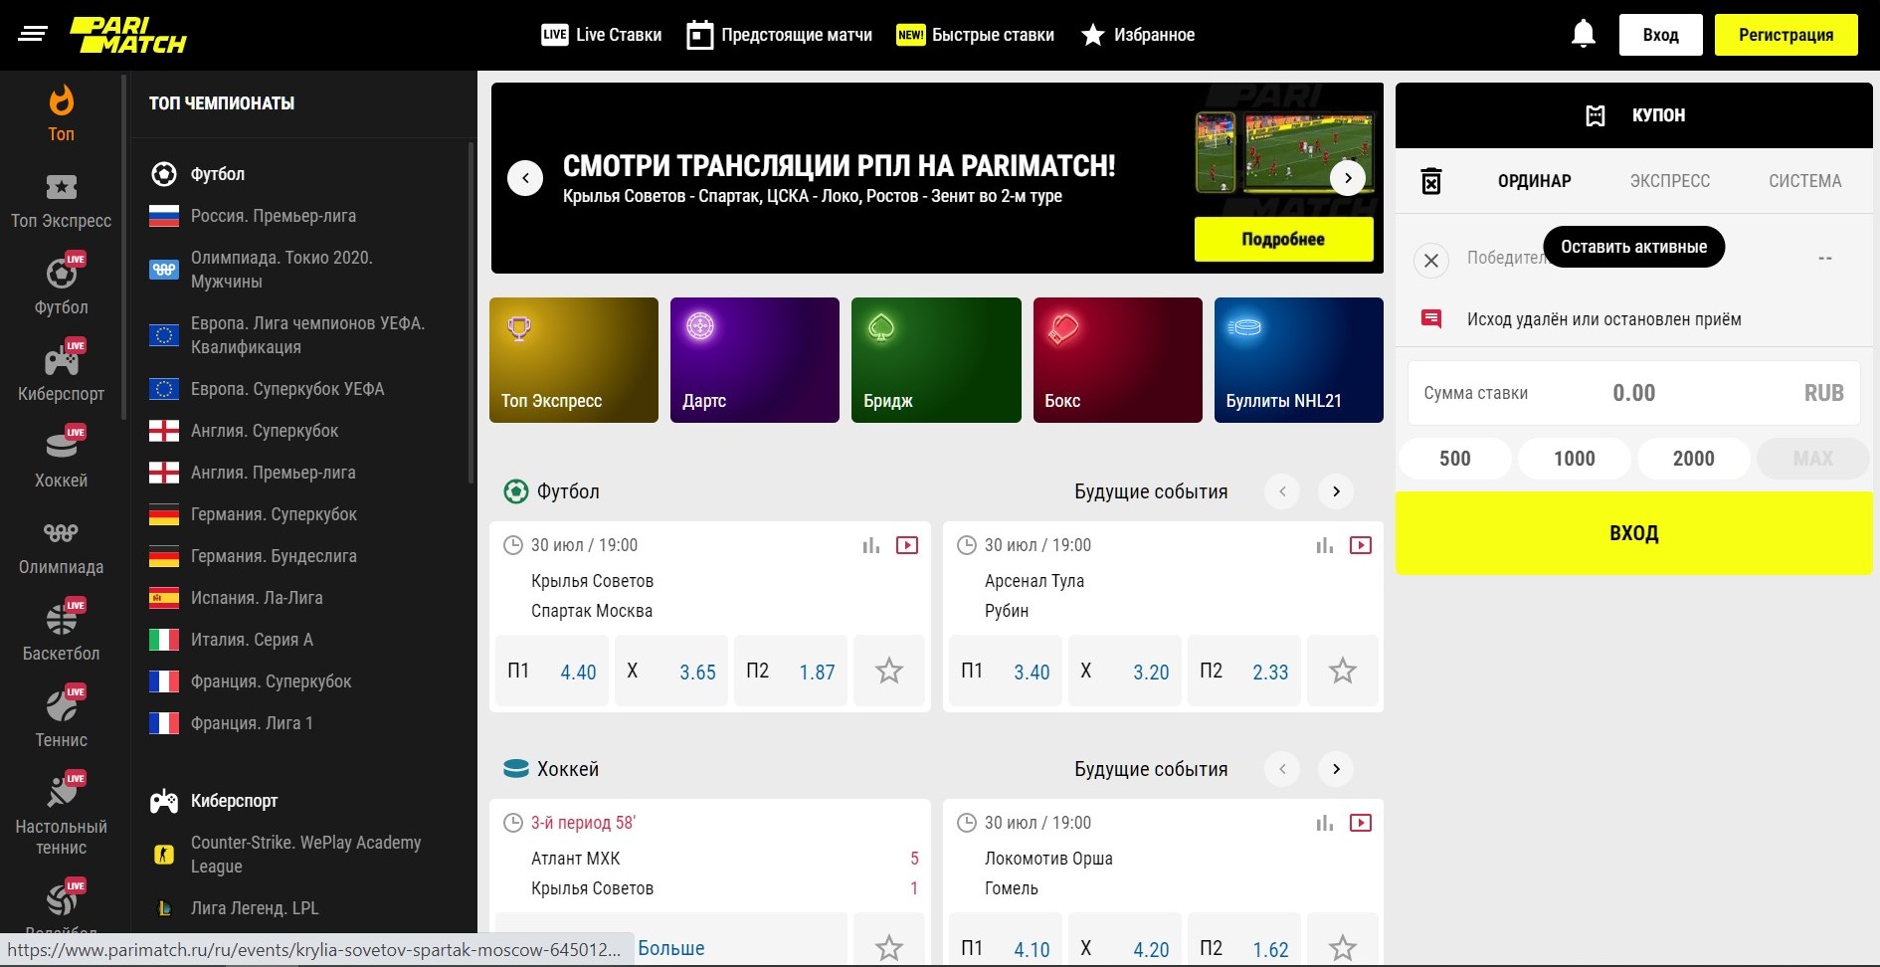Show previous promo banner slide
This screenshot has width=1880, height=967.
click(525, 178)
